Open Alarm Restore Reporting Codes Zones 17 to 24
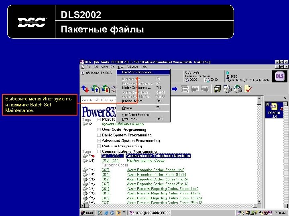 pyautogui.click(x=165, y=198)
